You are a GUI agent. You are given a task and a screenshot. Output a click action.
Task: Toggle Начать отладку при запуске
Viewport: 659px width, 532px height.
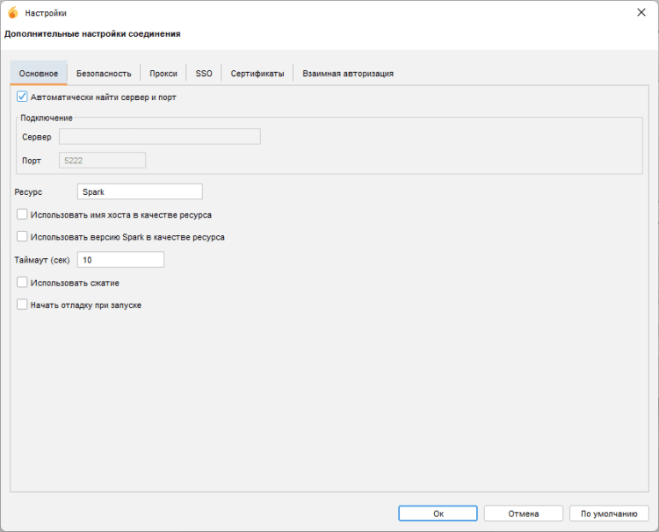(23, 305)
